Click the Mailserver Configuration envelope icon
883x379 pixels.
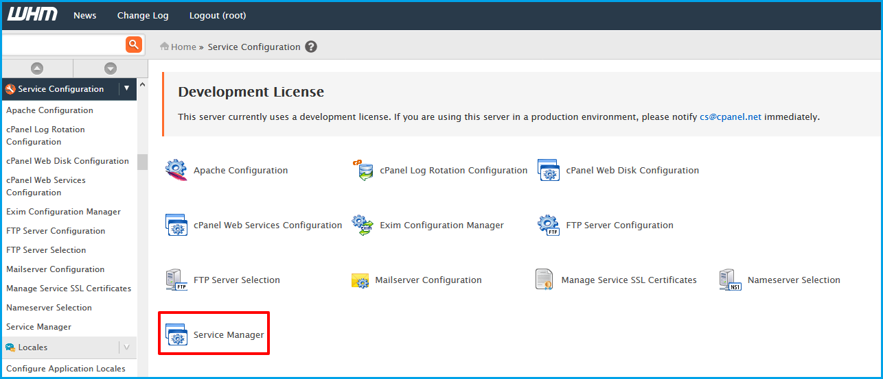[360, 280]
